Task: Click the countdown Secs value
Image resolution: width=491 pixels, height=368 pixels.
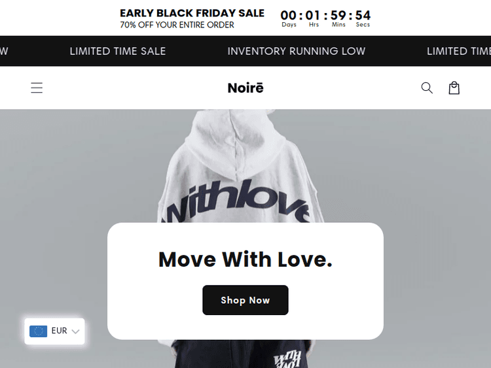Action: (363, 15)
